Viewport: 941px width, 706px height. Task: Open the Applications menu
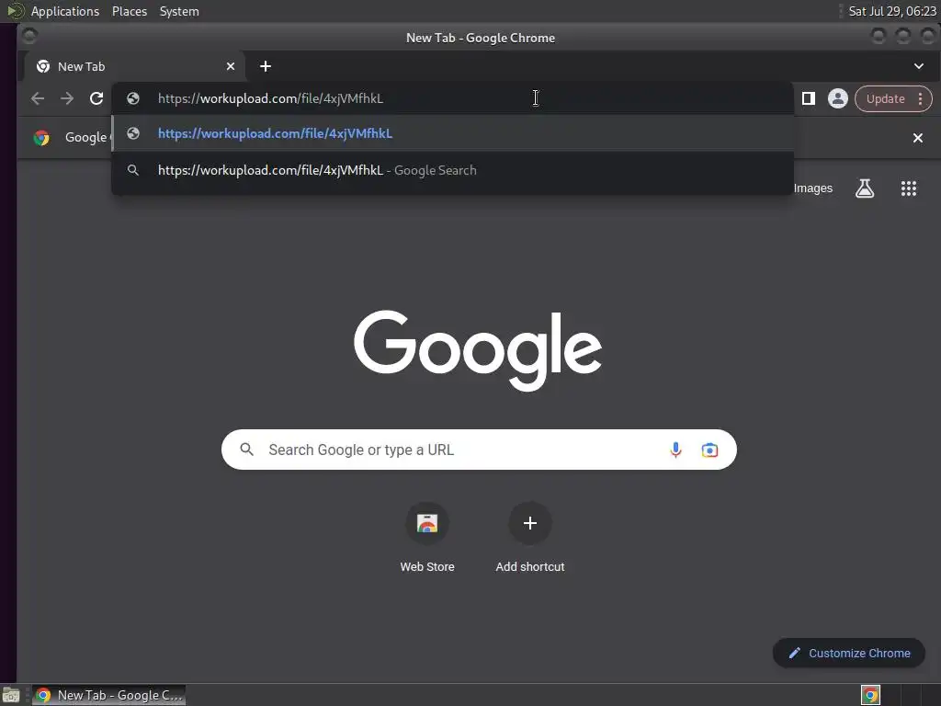pos(65,11)
